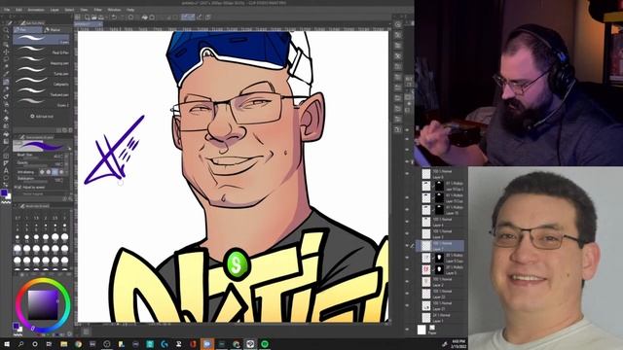This screenshot has height=350, width=623.
Task: Select the highlighted anti-aliasing option
Action: (x=55, y=172)
